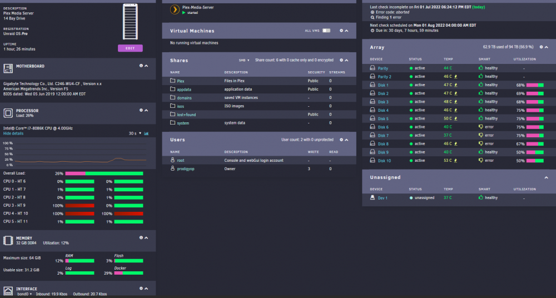Screen dimensions: 556x298
Task: Open the bond0 interface dropdown
Action: (x=24, y=294)
